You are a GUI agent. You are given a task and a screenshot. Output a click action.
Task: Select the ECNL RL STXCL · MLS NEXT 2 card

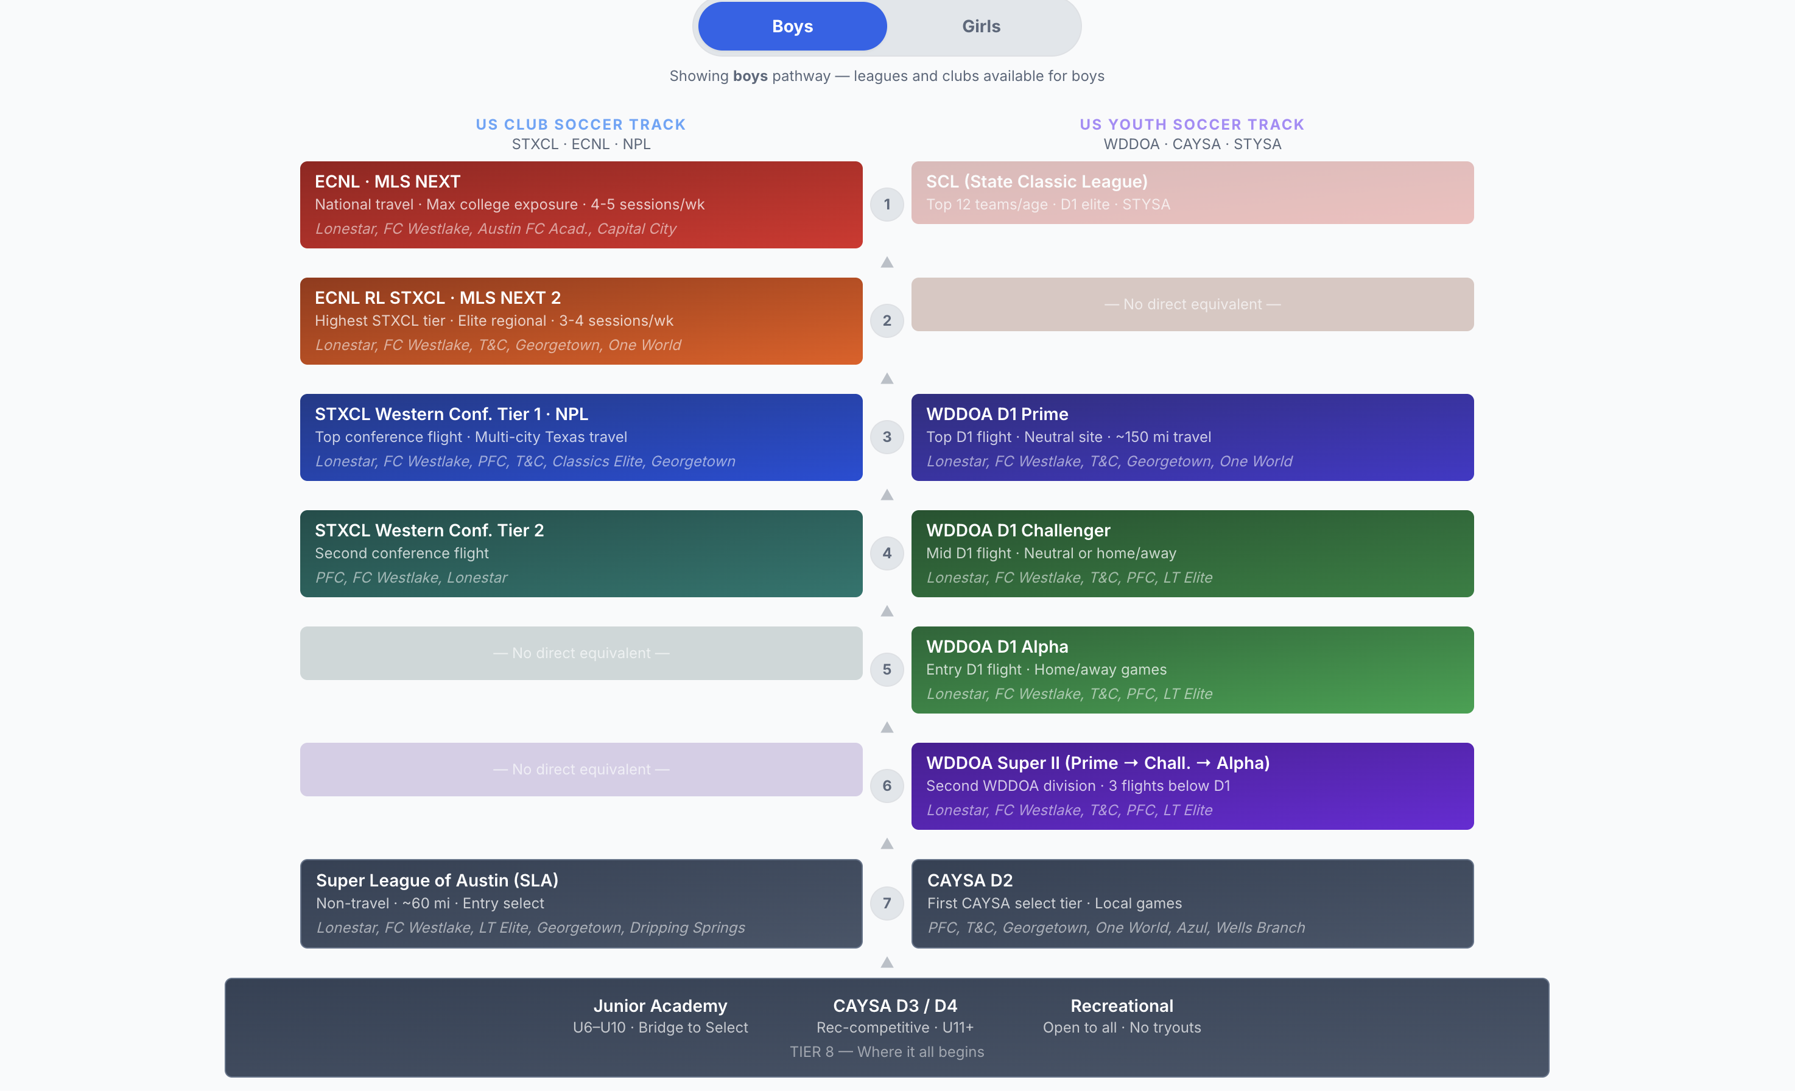click(581, 321)
